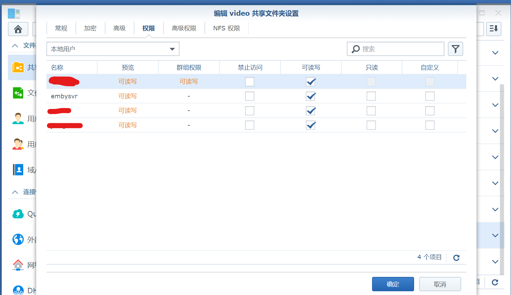Enable custom permission checkbox for embysvr
This screenshot has height=295, width=511.
(430, 96)
